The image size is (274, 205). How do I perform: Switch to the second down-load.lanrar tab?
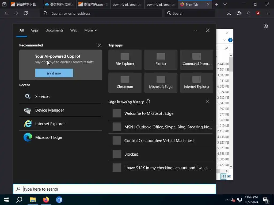click(x=161, y=4)
